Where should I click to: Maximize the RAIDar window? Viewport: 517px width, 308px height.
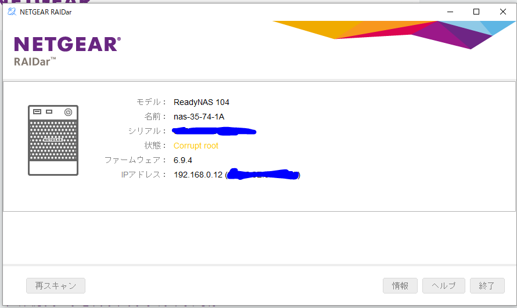[476, 12]
